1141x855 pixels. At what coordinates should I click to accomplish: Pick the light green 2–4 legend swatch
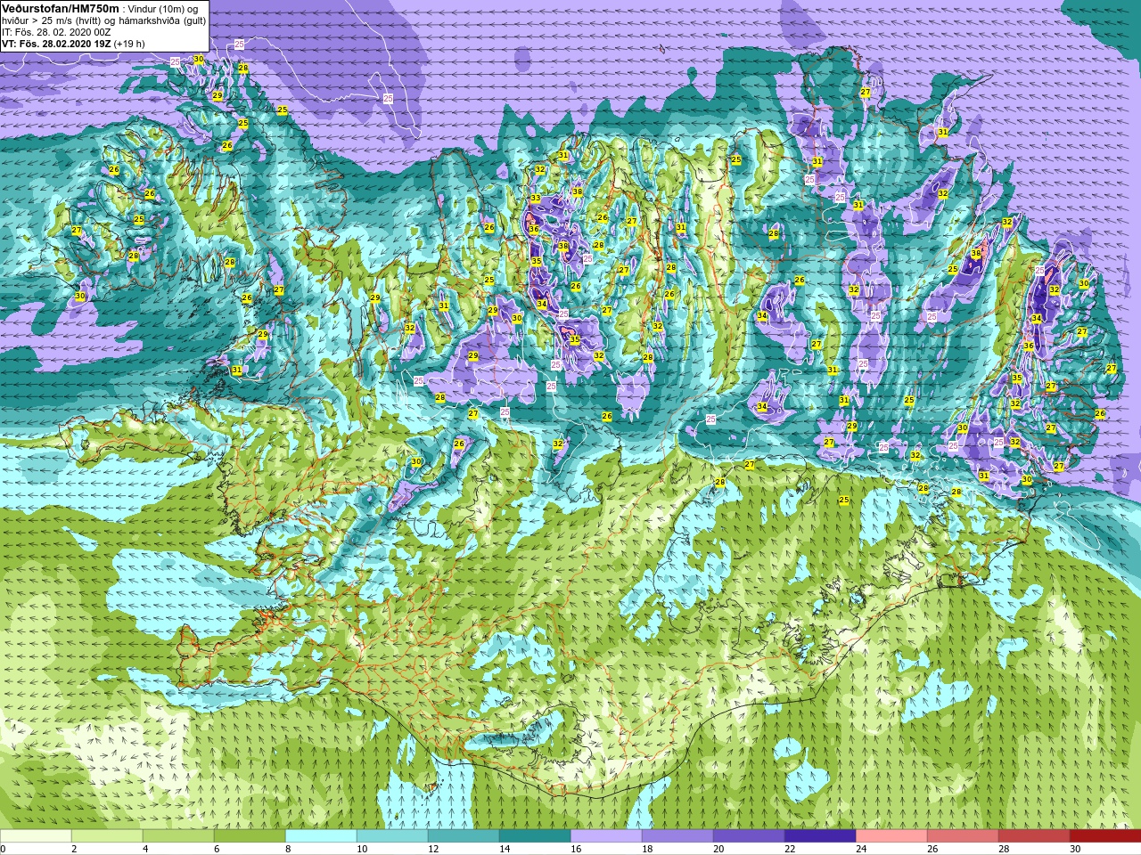[x=107, y=836]
